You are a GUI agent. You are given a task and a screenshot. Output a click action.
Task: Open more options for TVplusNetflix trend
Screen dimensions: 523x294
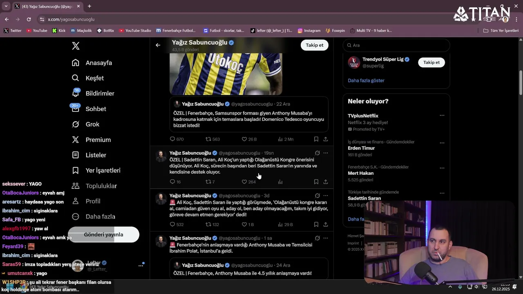click(442, 116)
